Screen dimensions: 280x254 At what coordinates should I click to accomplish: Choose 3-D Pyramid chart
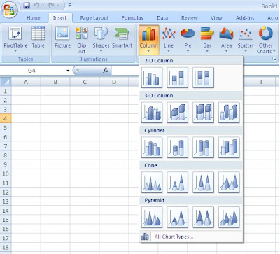[x=229, y=218]
